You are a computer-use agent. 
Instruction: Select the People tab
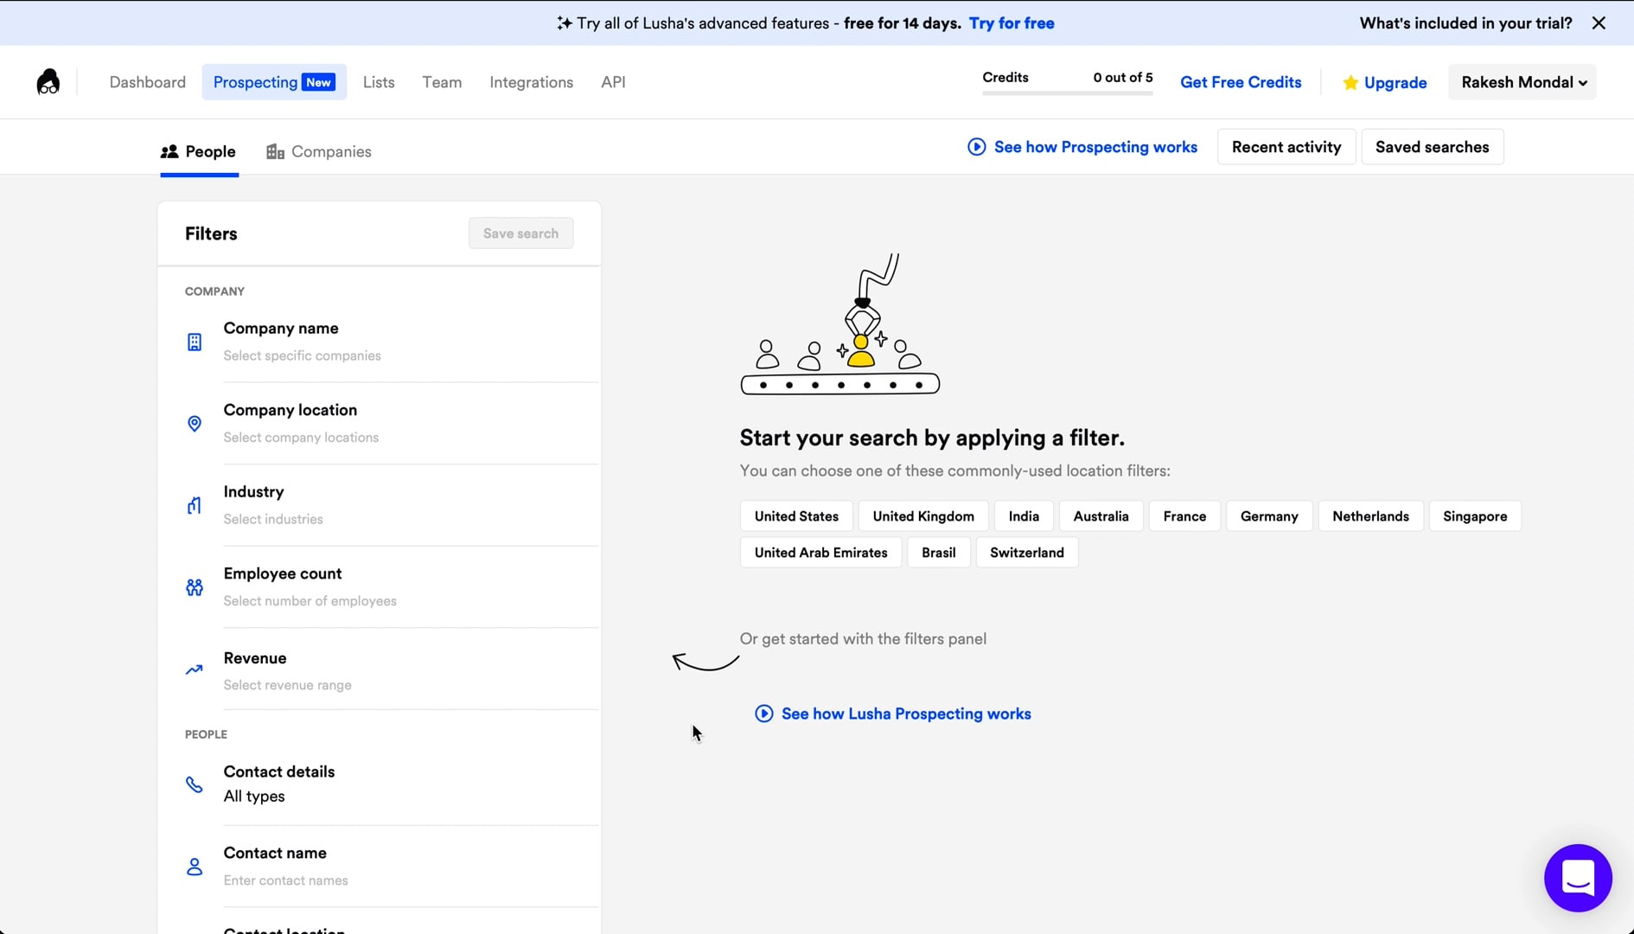coord(199,151)
